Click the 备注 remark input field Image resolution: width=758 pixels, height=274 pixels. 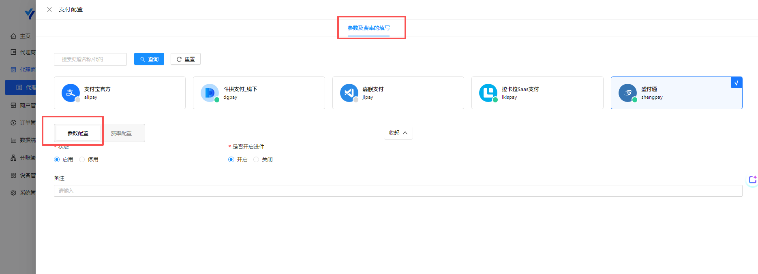coord(398,191)
